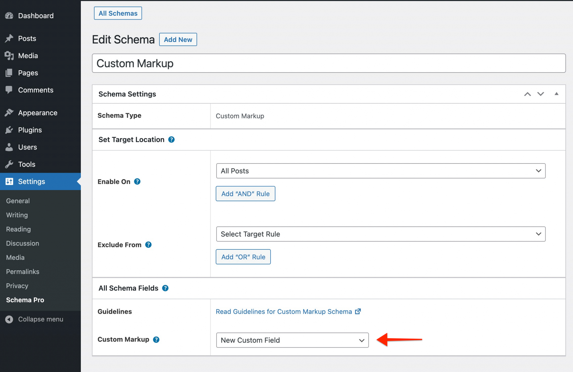Edit the Custom Markup title field
The image size is (573, 372).
click(252, 63)
